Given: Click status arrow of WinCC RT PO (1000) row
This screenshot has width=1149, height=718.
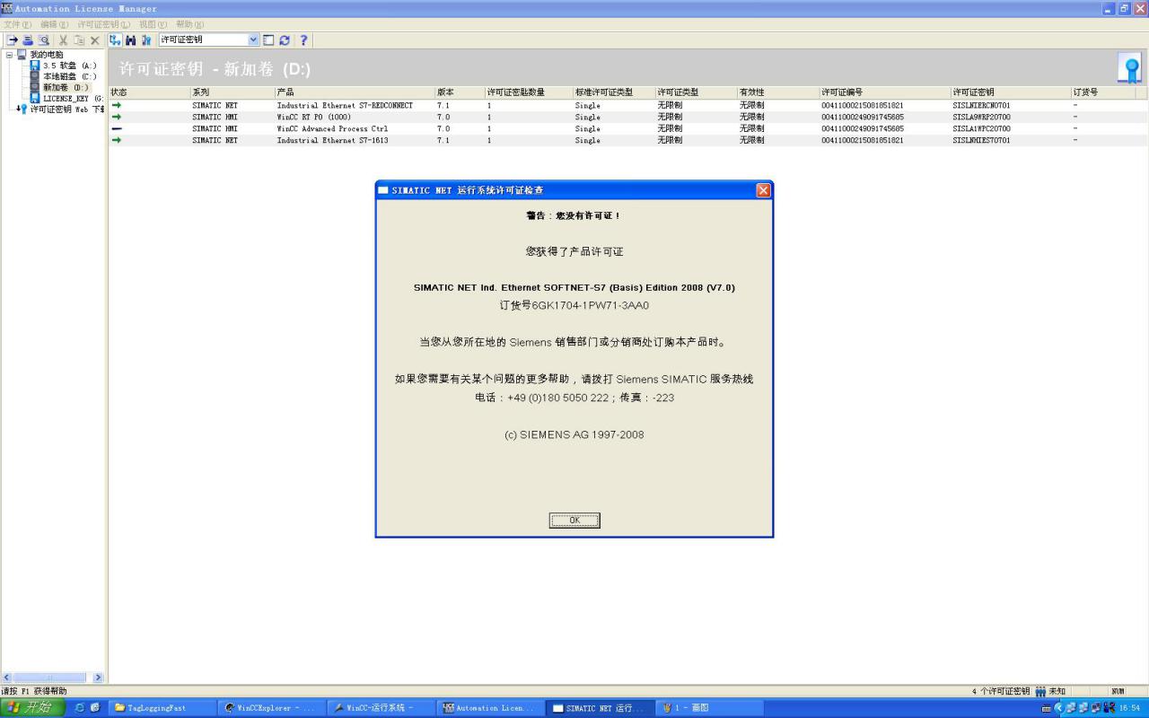Looking at the screenshot, I should [117, 117].
